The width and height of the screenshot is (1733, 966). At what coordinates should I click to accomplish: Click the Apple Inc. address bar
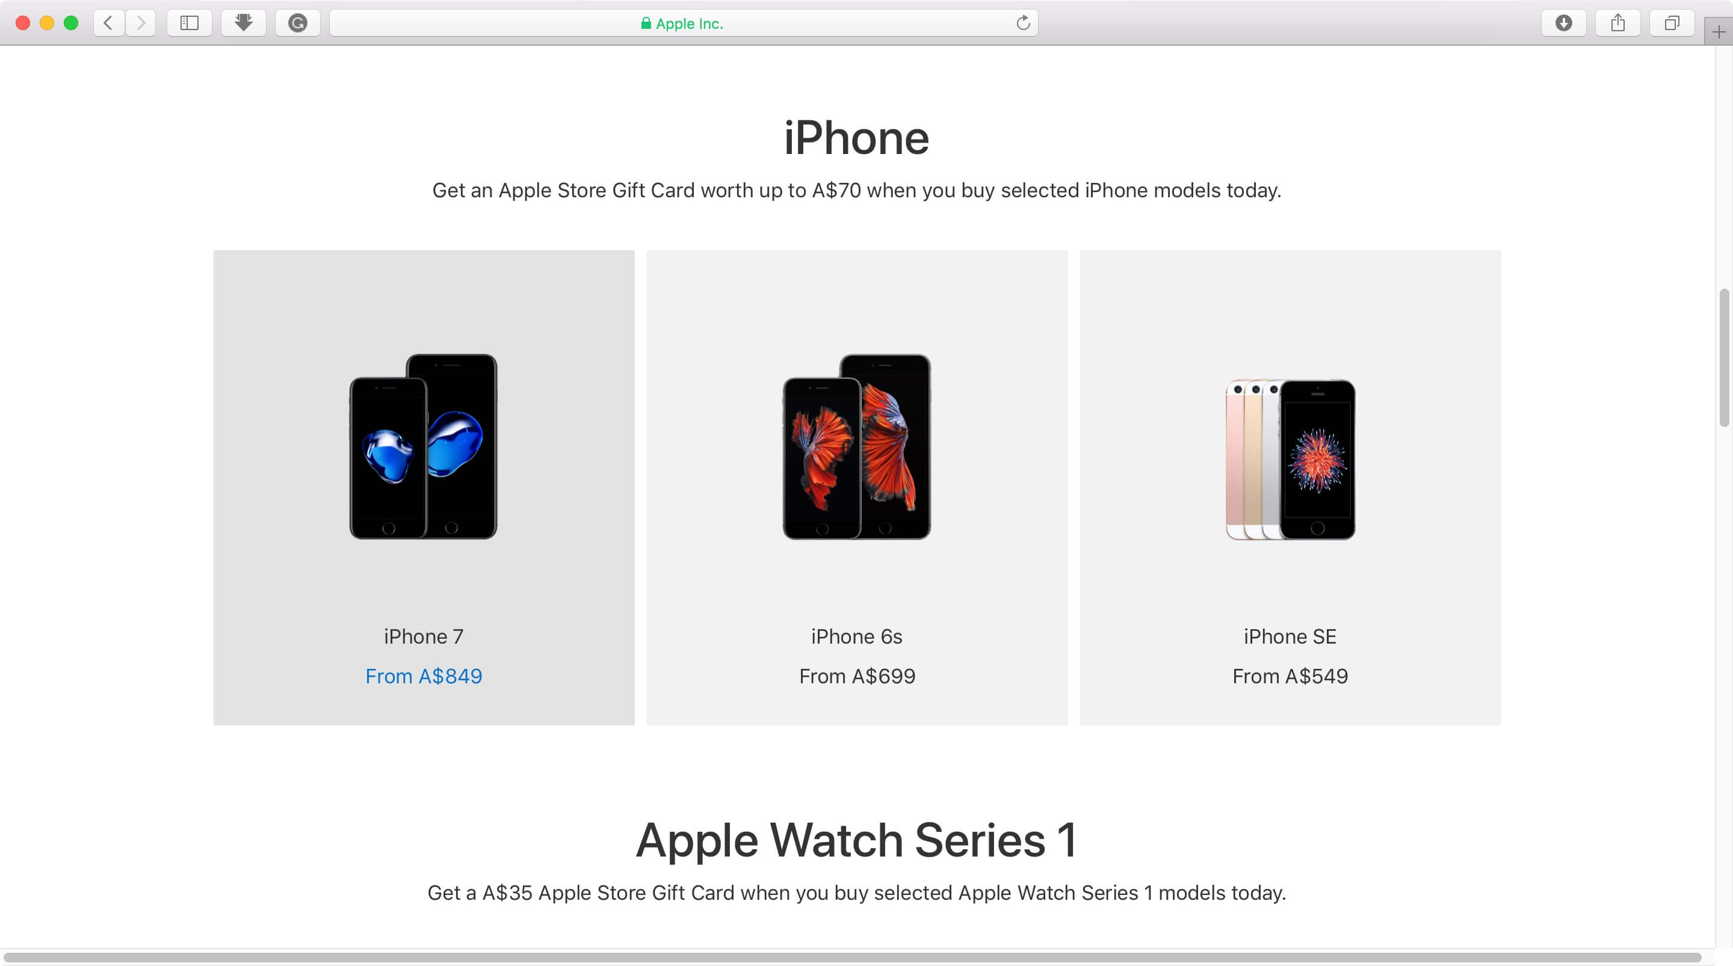click(684, 23)
